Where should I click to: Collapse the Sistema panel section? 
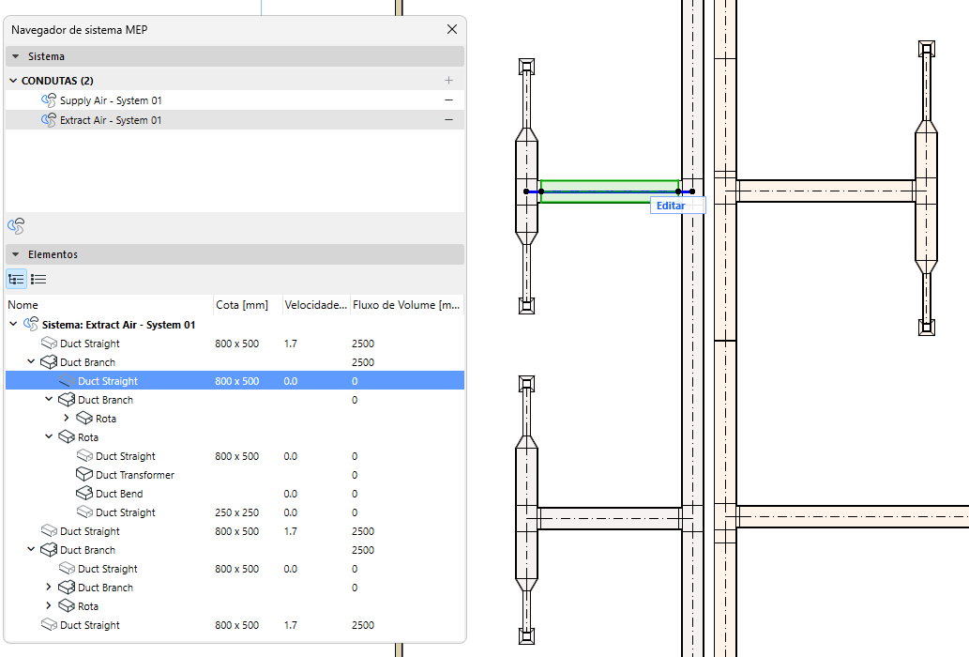[x=16, y=57]
